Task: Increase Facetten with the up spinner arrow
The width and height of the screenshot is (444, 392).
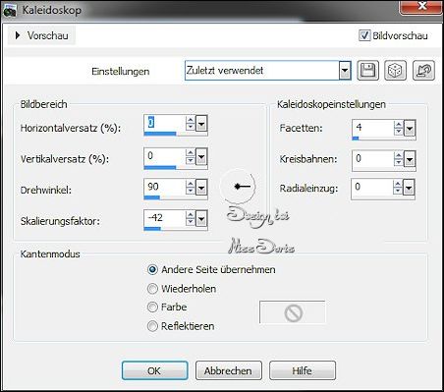Action: 398,125
